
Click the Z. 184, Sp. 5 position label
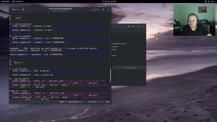93,102
